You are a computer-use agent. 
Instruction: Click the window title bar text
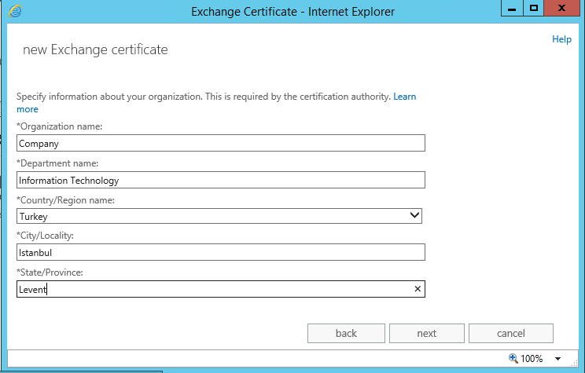(292, 12)
